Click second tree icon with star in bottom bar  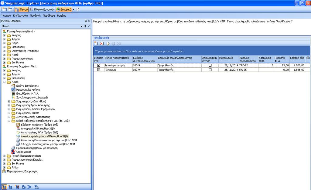pos(10,187)
